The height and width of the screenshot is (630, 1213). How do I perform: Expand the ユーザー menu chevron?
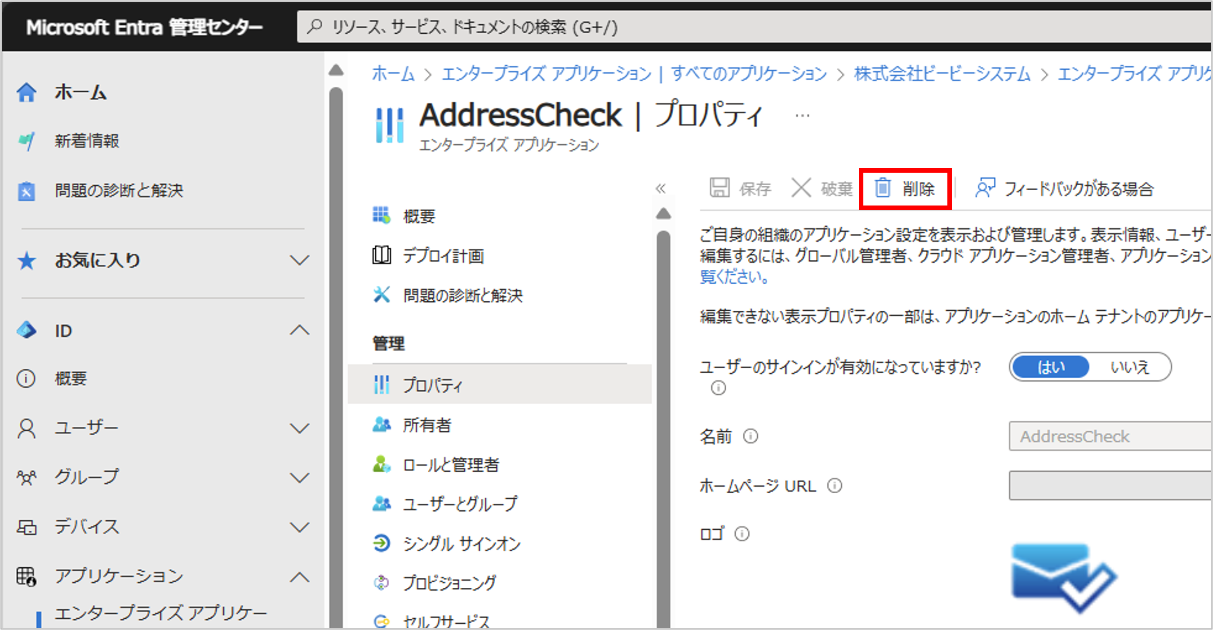pos(299,429)
